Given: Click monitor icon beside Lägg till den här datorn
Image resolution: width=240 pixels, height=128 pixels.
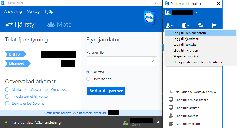Looking at the screenshot, I should (171, 100).
